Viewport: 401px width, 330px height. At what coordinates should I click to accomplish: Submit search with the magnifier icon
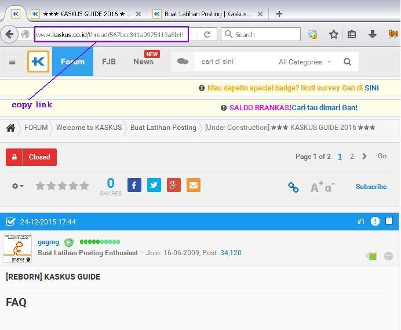pos(347,61)
